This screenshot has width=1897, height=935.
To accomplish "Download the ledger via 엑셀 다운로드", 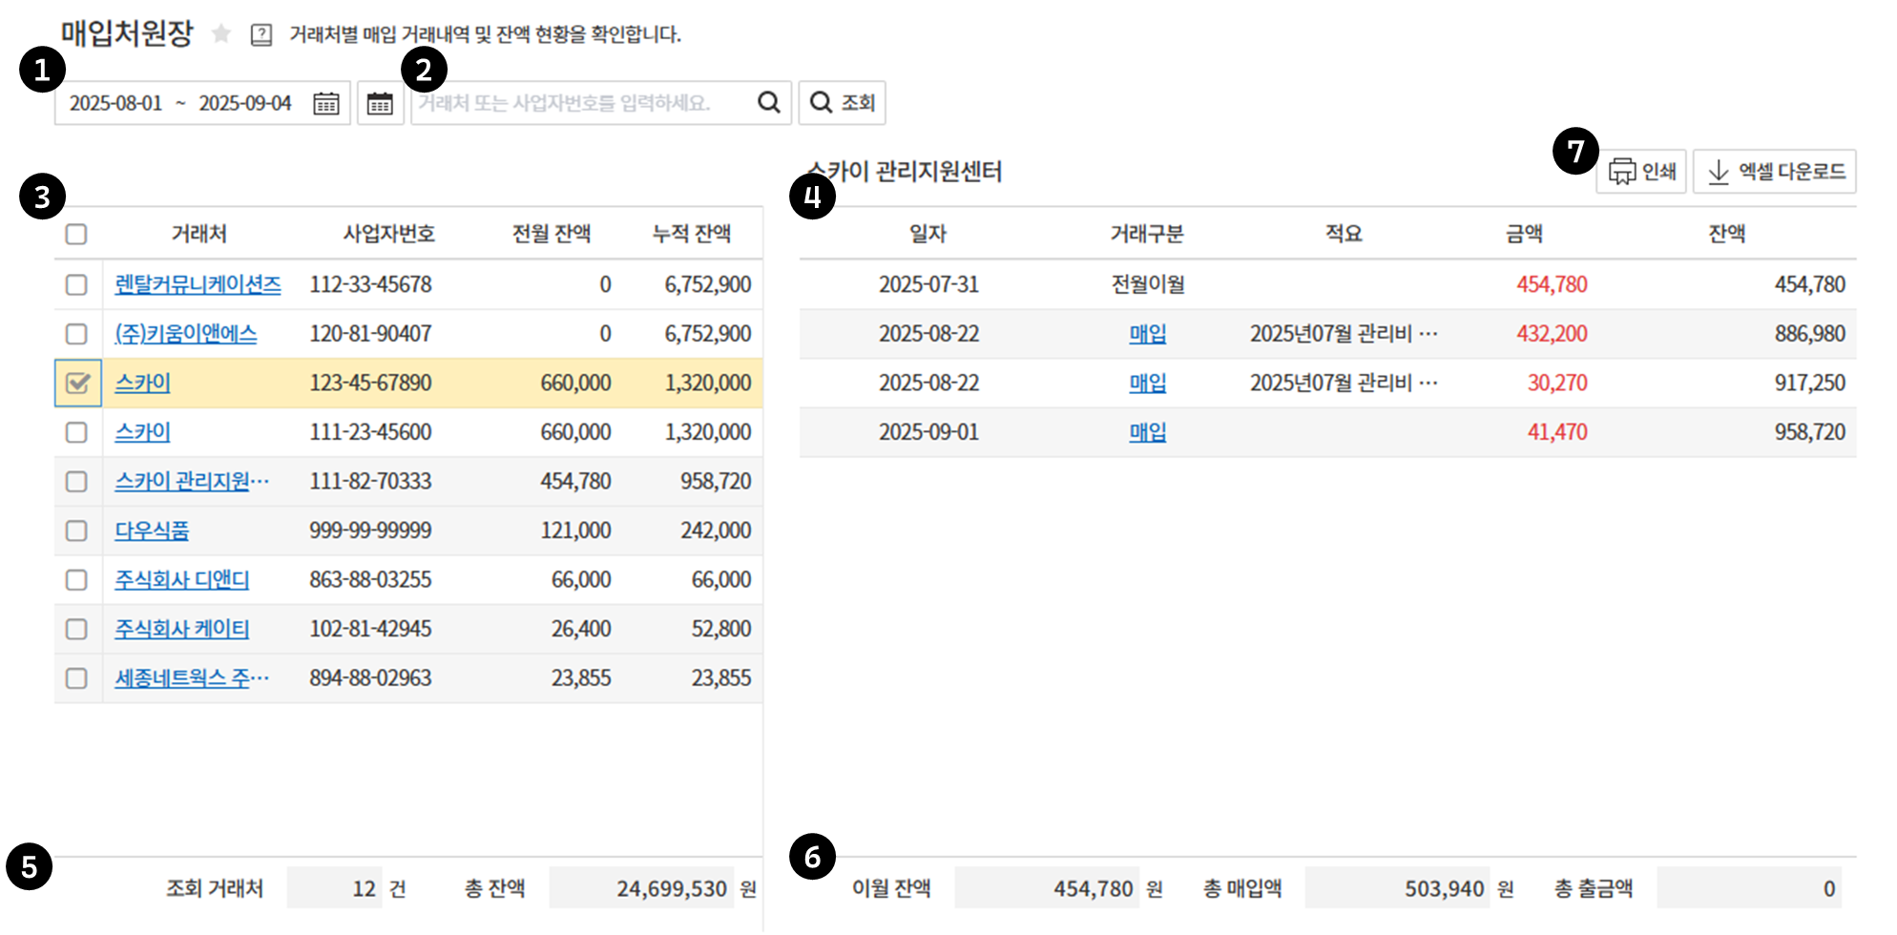I will pyautogui.click(x=1775, y=172).
